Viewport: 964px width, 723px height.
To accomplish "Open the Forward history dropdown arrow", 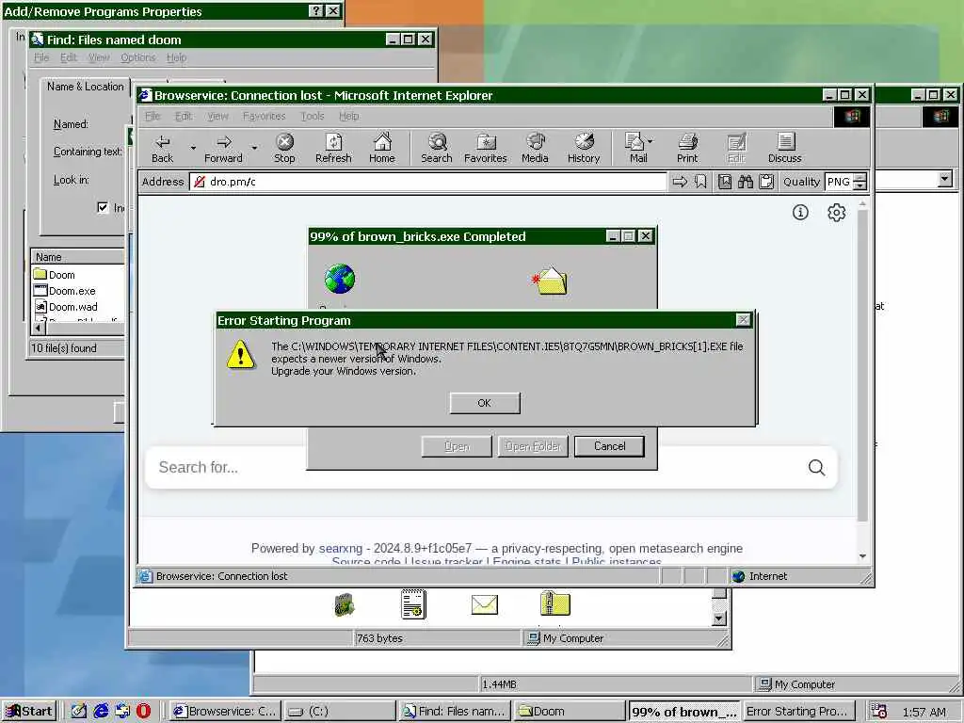I will tap(254, 148).
